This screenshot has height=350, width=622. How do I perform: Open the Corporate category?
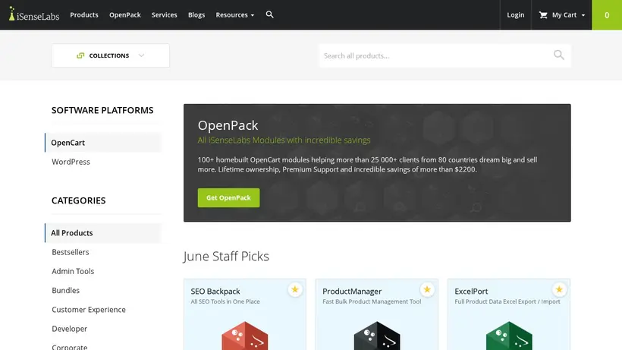click(70, 346)
